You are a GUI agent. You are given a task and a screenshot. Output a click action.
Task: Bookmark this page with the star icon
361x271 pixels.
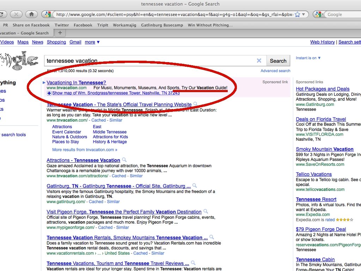[x=298, y=14]
